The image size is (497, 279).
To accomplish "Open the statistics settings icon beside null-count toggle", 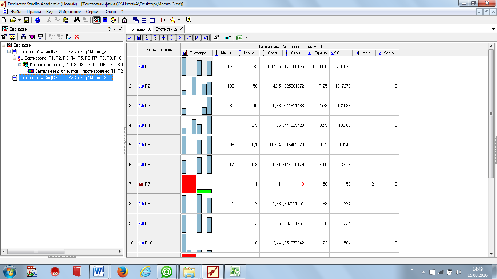I will coord(216,37).
